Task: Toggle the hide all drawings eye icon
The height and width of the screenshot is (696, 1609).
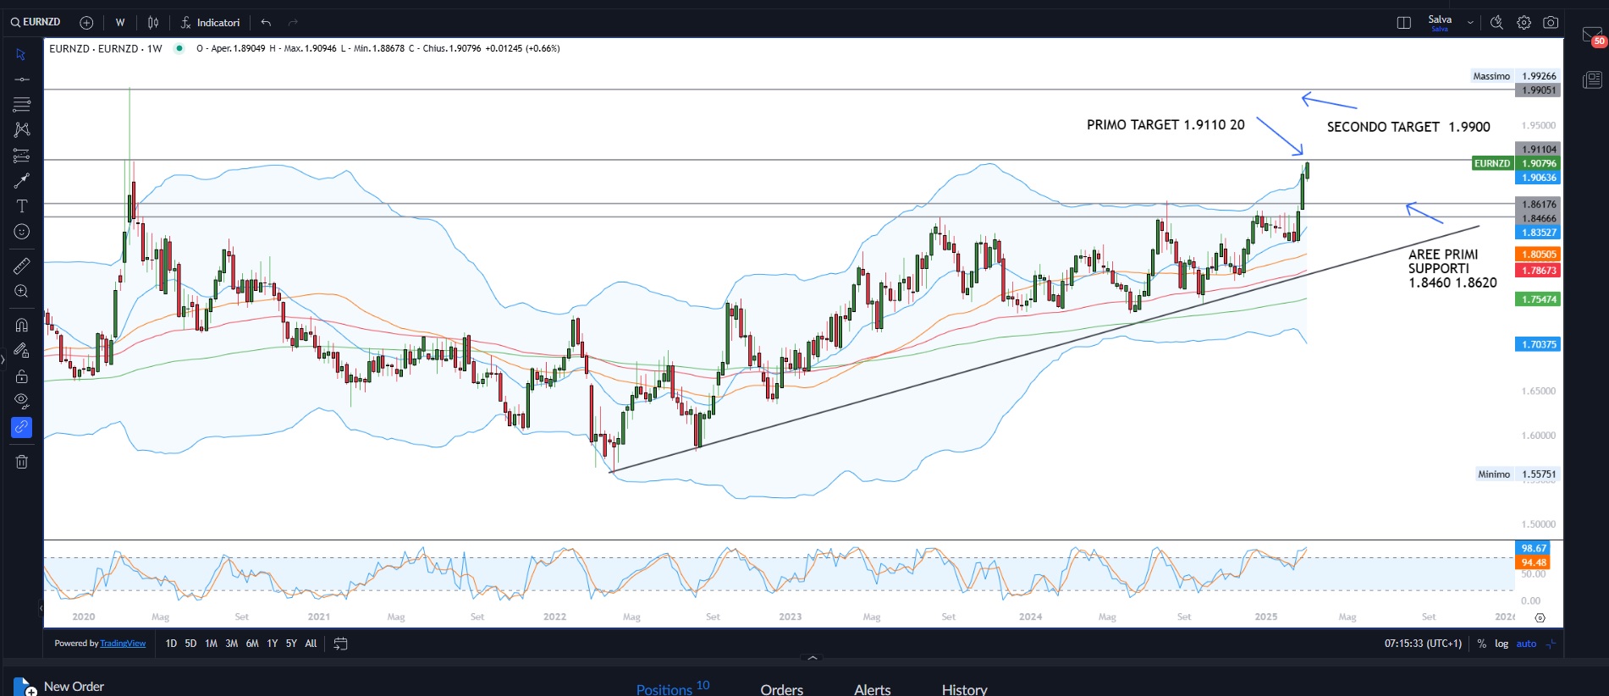Action: [22, 401]
